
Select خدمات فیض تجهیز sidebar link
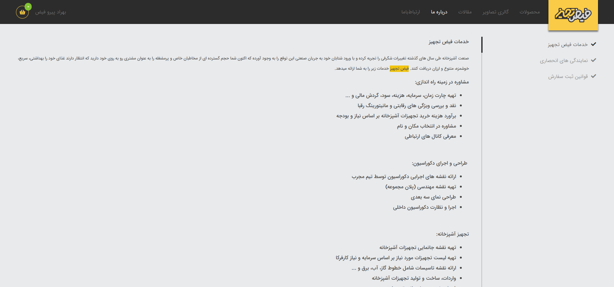pyautogui.click(x=568, y=44)
